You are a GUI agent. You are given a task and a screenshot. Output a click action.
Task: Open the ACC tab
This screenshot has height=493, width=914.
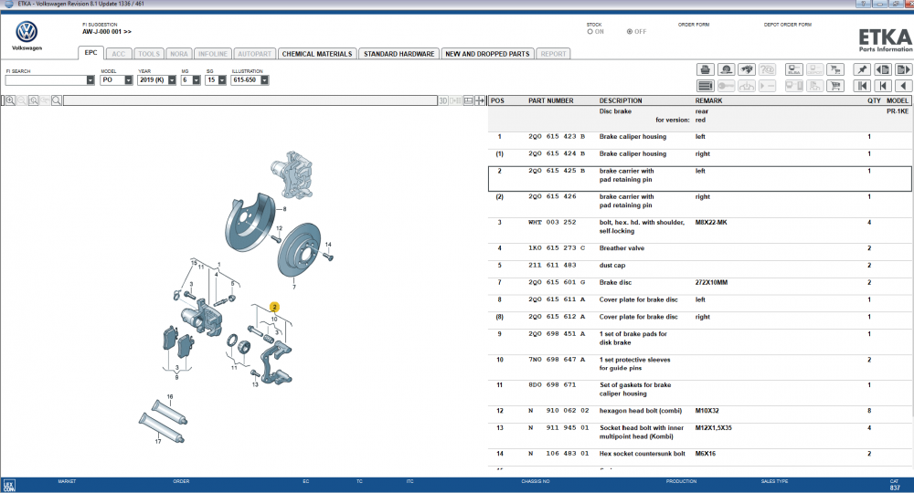tap(118, 54)
